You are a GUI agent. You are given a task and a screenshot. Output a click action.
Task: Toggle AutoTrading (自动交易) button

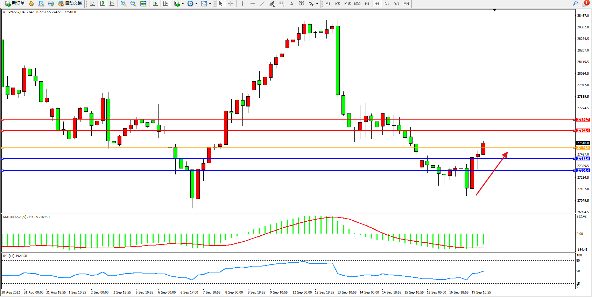70,4
